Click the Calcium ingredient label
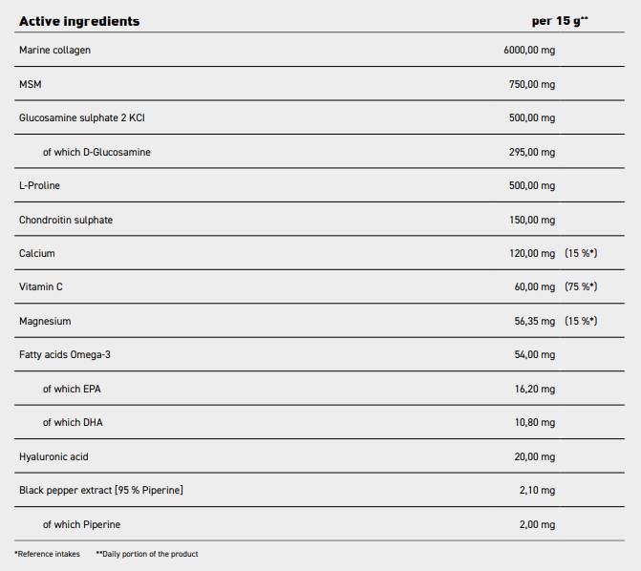Image resolution: width=641 pixels, height=571 pixels. [36, 253]
